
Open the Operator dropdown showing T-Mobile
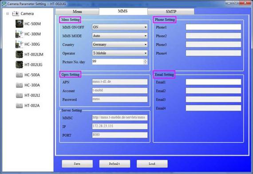[x=120, y=53]
